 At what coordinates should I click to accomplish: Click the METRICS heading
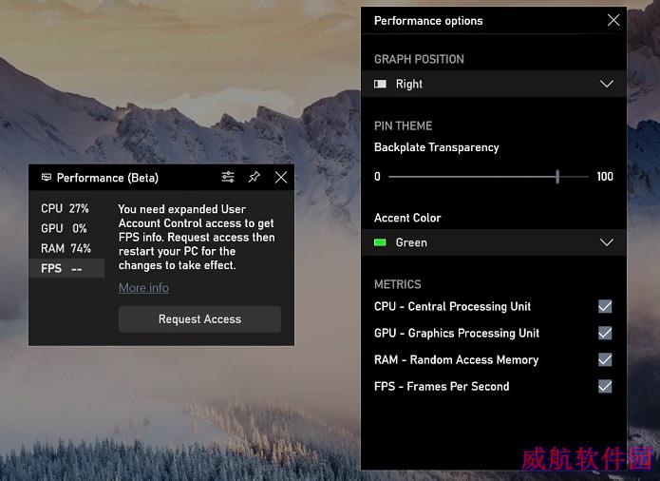click(x=397, y=284)
